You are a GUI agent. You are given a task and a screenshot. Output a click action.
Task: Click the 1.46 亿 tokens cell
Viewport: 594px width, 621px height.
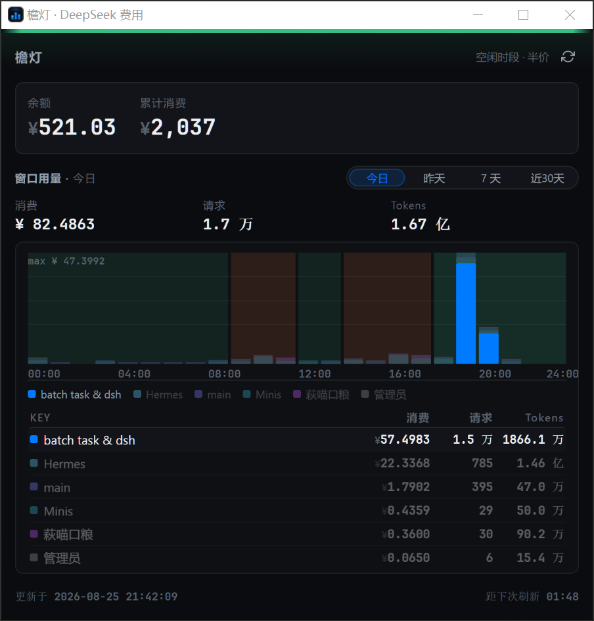click(540, 463)
